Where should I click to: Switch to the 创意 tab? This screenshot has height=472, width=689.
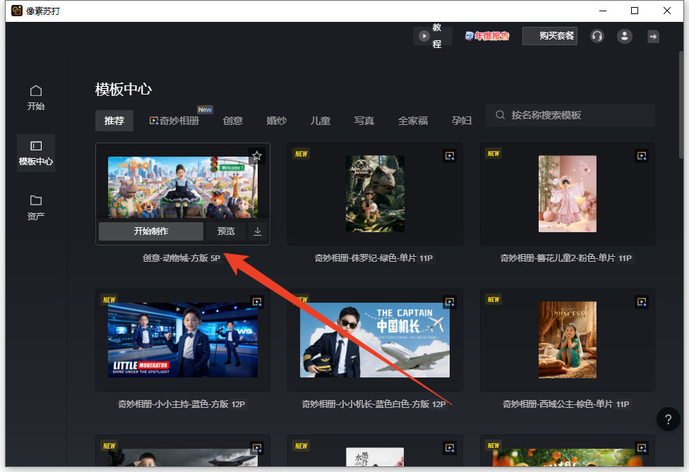pyautogui.click(x=233, y=121)
